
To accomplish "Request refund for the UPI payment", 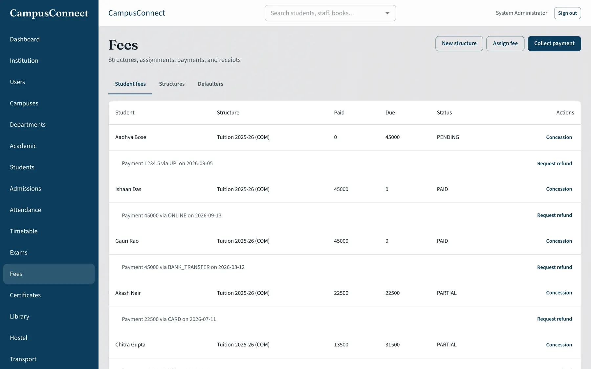I will pyautogui.click(x=554, y=163).
